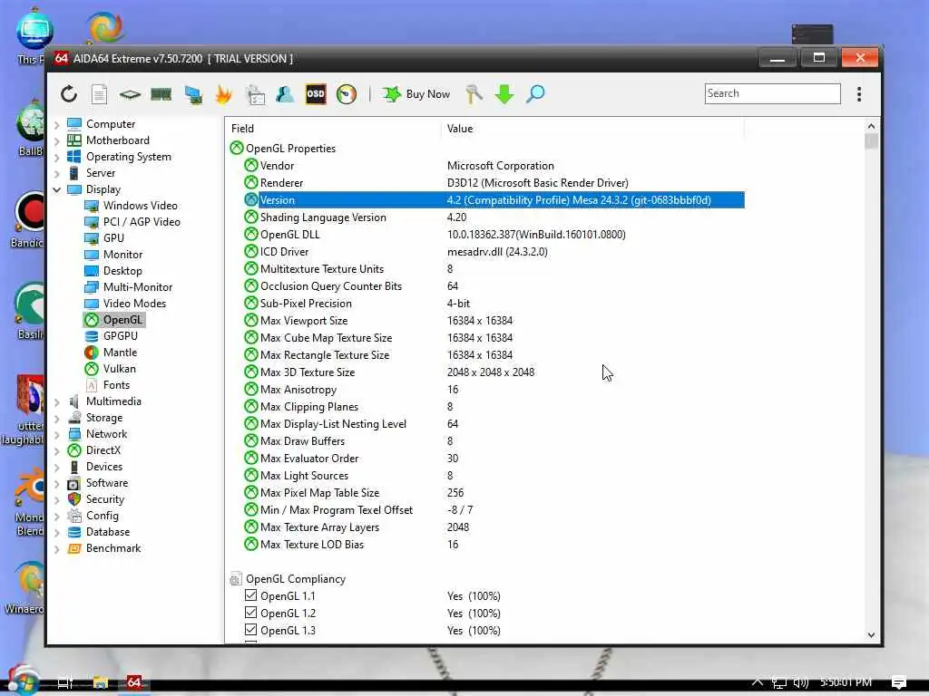
Task: Click the network tray icon
Action: click(779, 682)
